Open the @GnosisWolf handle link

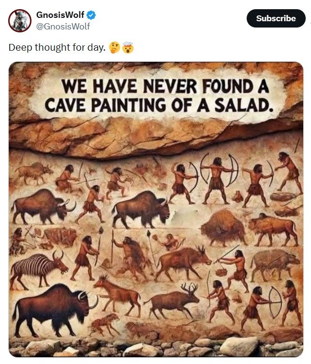coord(63,27)
